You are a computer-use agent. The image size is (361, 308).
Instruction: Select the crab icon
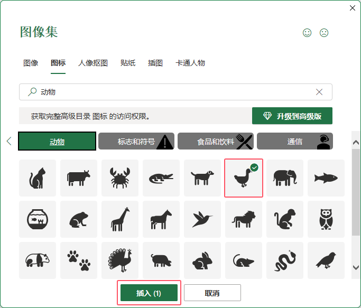tap(120, 178)
